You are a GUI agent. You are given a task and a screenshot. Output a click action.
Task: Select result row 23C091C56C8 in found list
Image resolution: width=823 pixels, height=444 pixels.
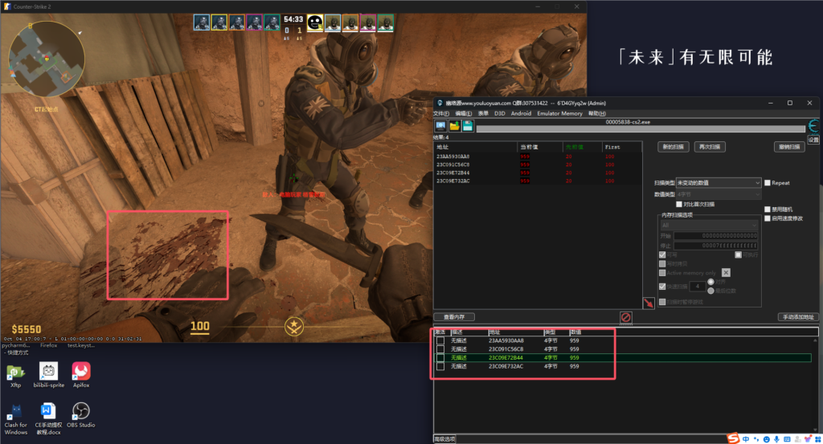tap(538, 165)
